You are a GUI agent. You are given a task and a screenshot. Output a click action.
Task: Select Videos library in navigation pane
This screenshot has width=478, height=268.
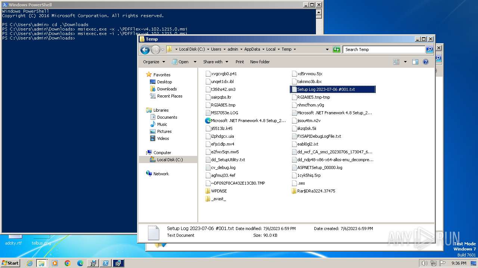point(163,138)
